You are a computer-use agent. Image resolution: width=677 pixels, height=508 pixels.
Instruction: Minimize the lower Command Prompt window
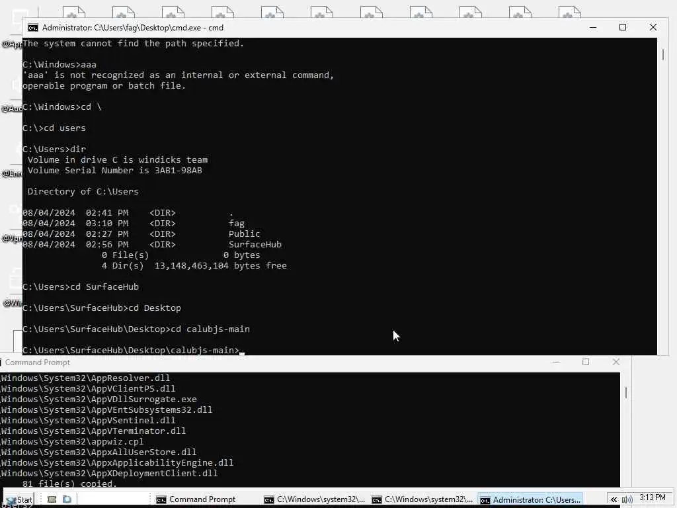tap(556, 362)
